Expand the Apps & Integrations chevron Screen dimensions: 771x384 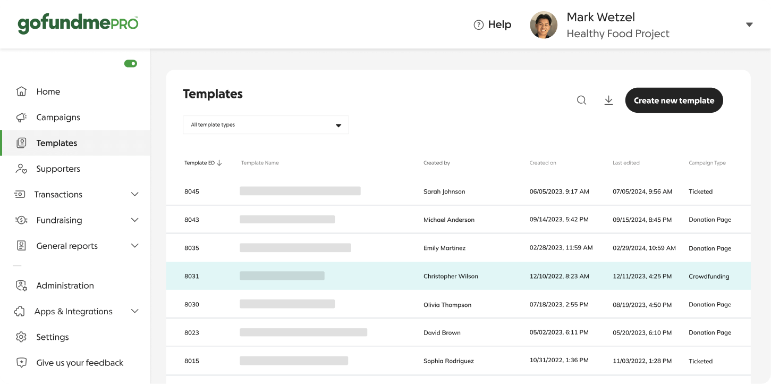[x=135, y=311]
